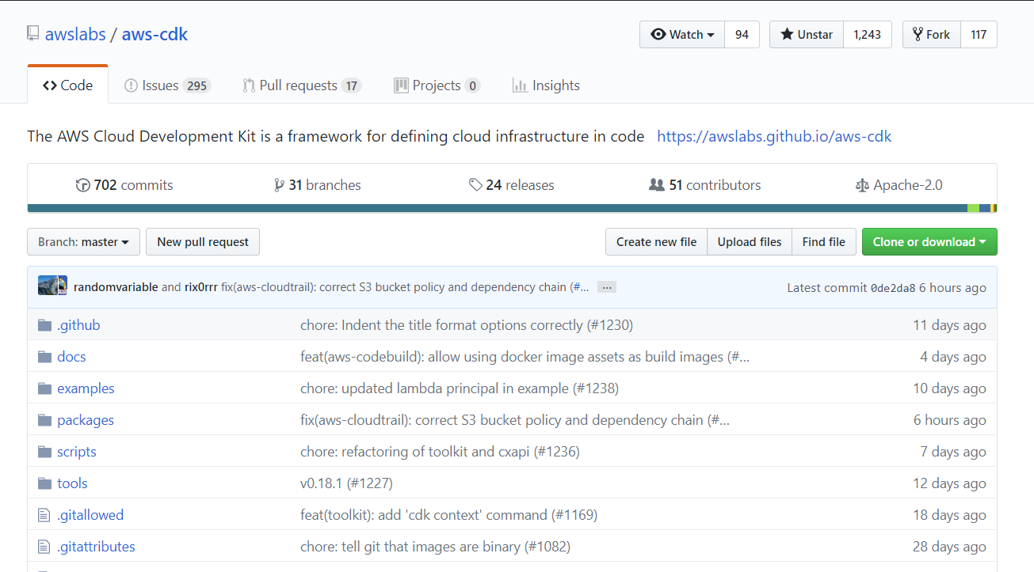Open the awslabs organization link
The width and height of the screenshot is (1034, 572).
click(75, 34)
